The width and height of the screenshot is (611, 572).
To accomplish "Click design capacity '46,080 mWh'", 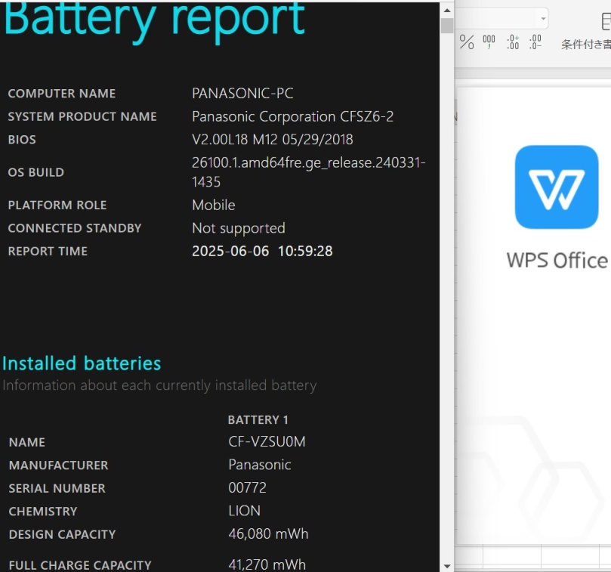I will tap(268, 533).
